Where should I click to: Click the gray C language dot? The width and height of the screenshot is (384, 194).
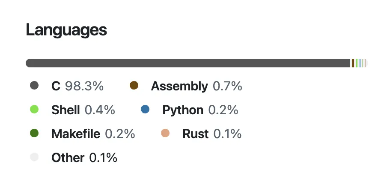pyautogui.click(x=35, y=86)
